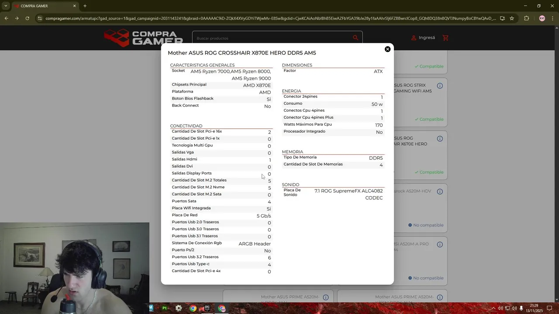Screen dimensions: 559x314
Task: Click 'Cantidad De Slot M.2 Totales' label
Action: coord(199,180)
